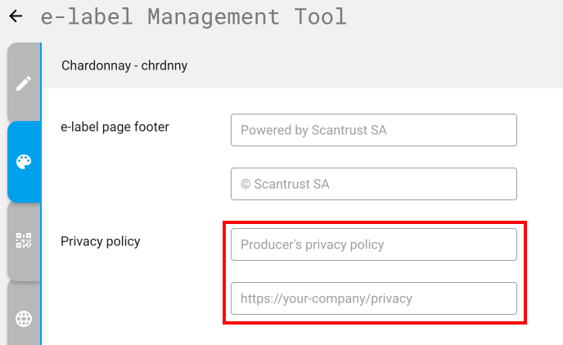Viewport: 563px width, 345px height.
Task: Activate the gray tab with QR icon
Action: (24, 241)
